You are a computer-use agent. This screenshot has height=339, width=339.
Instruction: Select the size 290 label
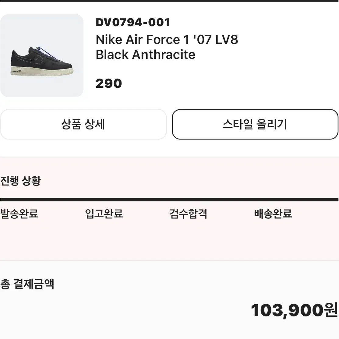click(109, 83)
